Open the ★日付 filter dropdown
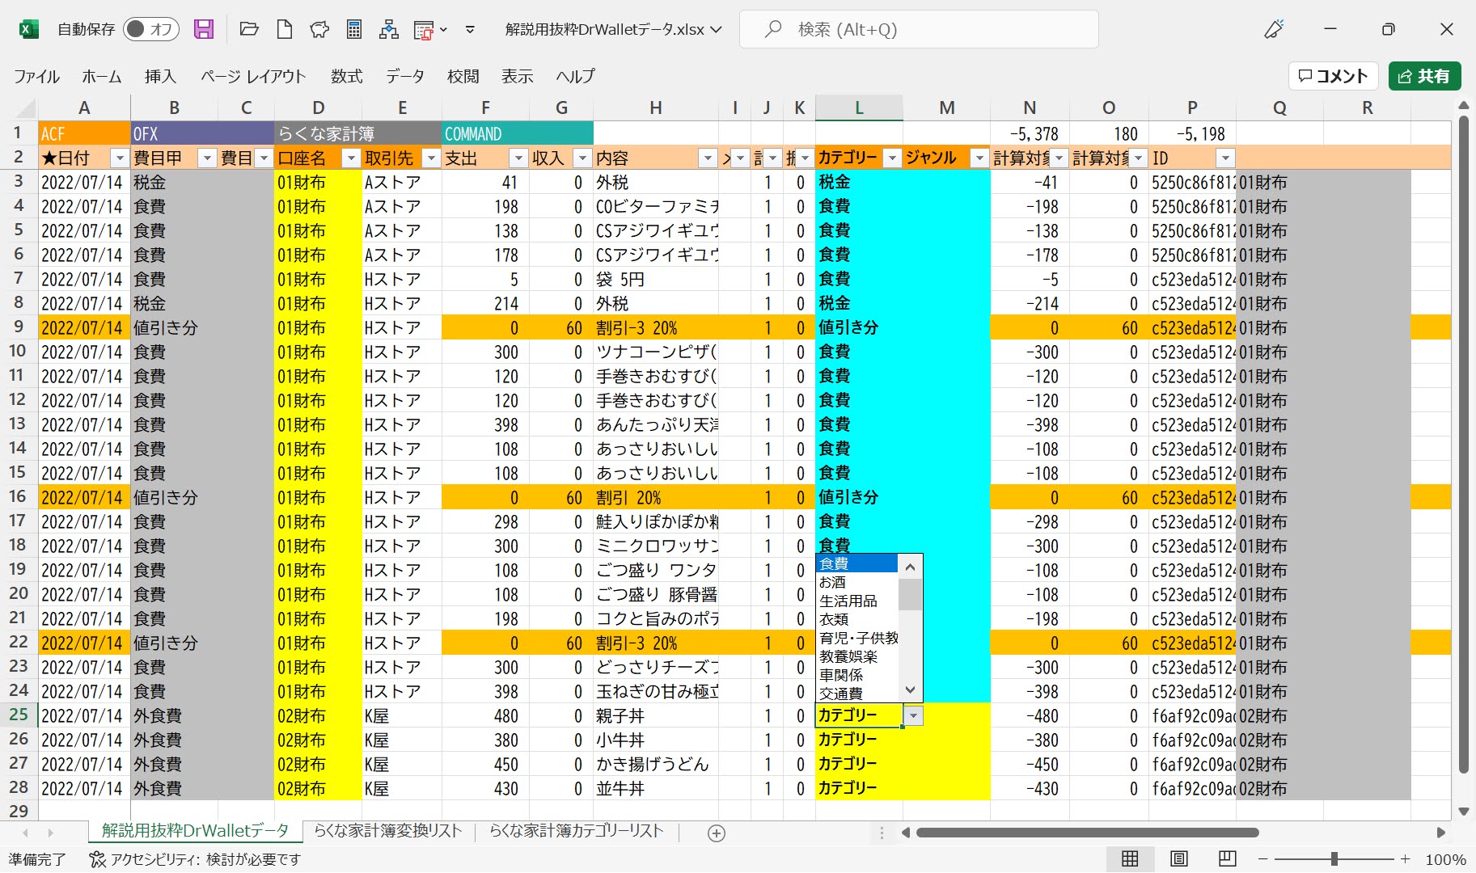This screenshot has width=1476, height=873. [120, 158]
